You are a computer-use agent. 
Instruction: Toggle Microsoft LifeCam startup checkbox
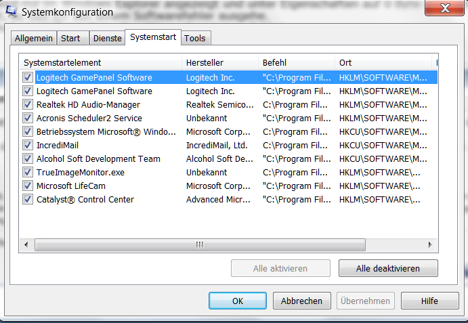coord(28,186)
